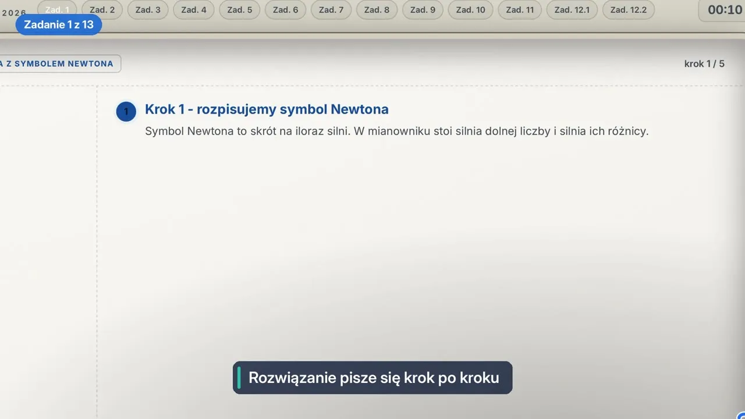The height and width of the screenshot is (419, 745).
Task: Select the numbered step 1 circle icon
Action: point(126,111)
